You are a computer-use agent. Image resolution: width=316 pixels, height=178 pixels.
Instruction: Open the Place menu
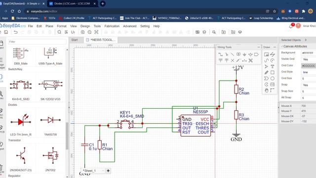(x=49, y=26)
